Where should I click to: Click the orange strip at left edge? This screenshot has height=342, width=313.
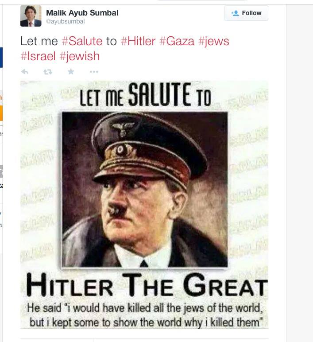tap(1, 113)
